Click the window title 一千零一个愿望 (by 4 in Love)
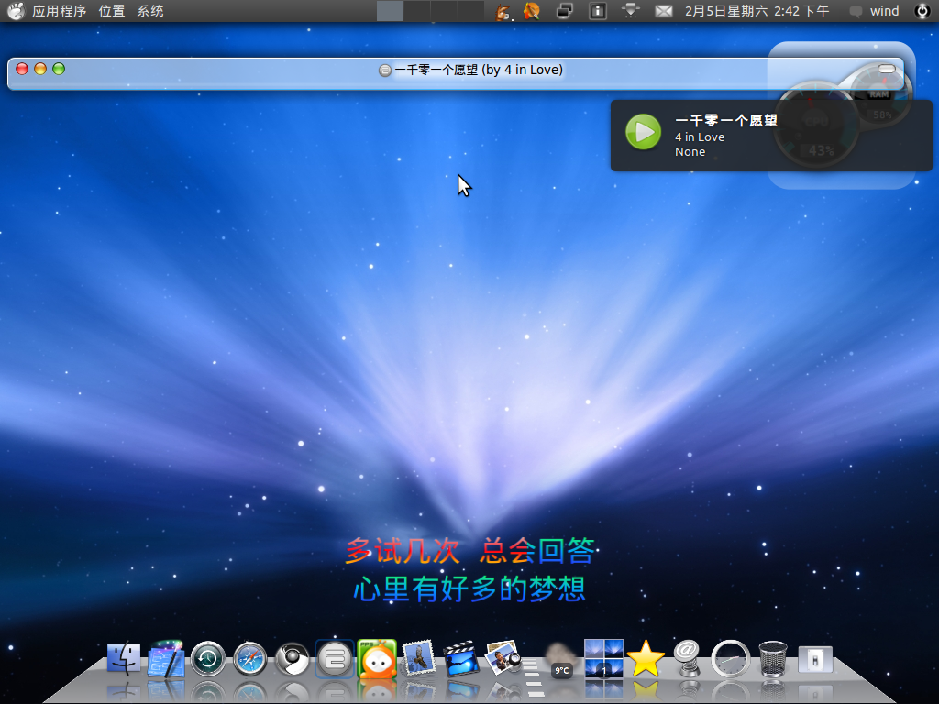Image resolution: width=939 pixels, height=704 pixels. (479, 70)
